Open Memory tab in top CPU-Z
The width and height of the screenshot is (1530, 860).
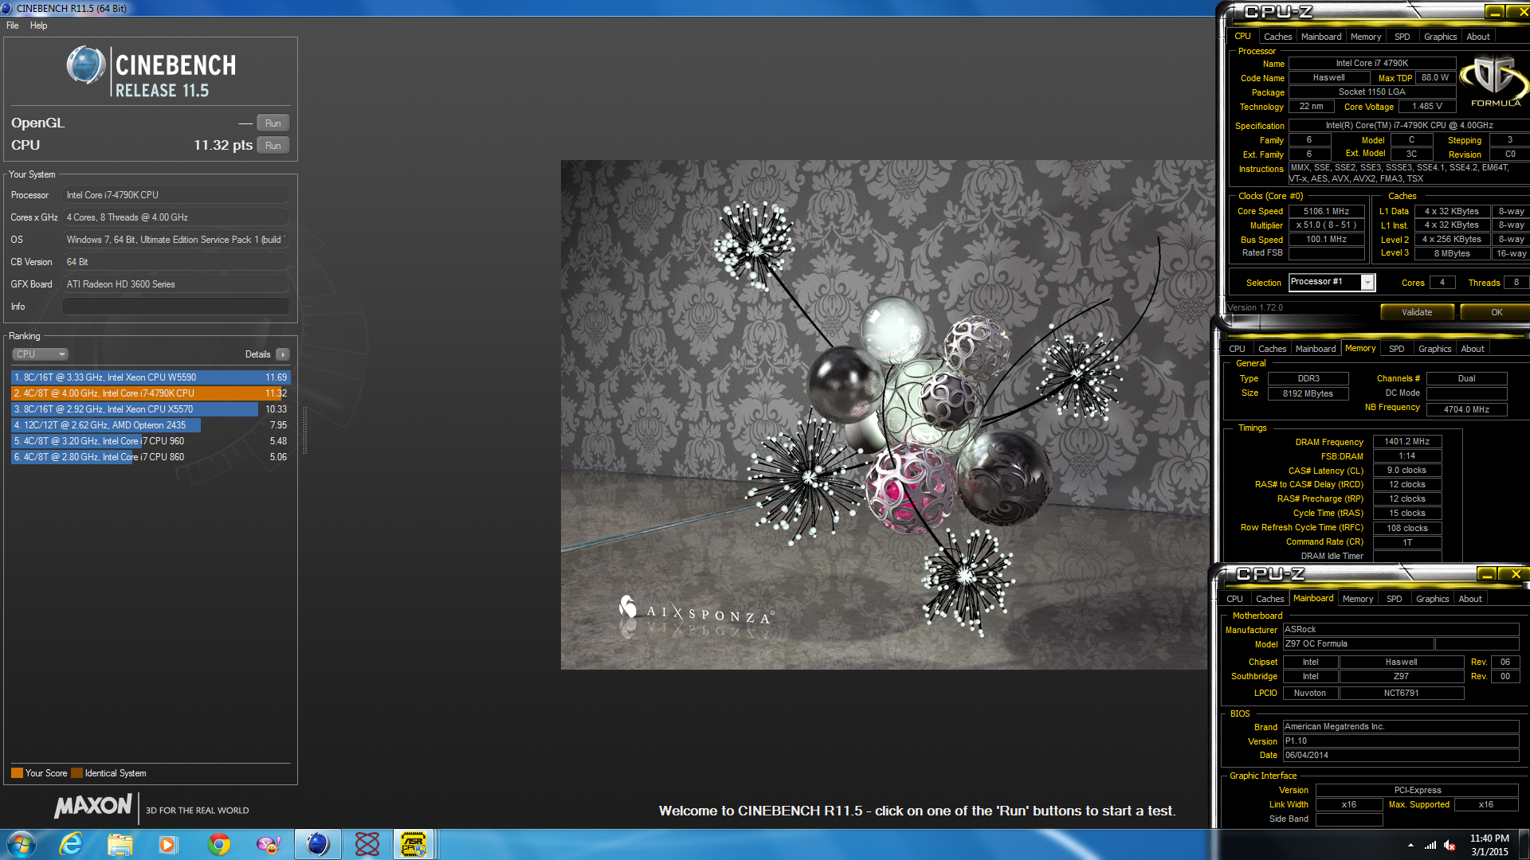tap(1366, 37)
